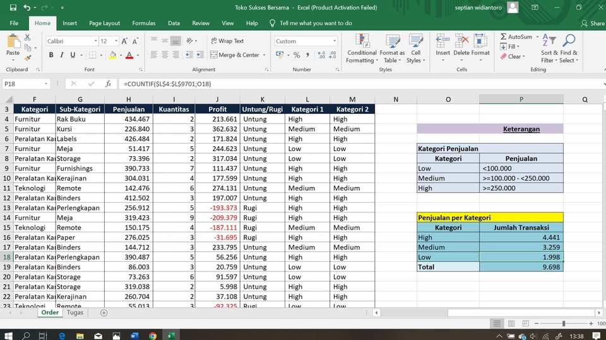606x340 pixels.
Task: Open the Custom number format dropdown
Action: (335, 41)
